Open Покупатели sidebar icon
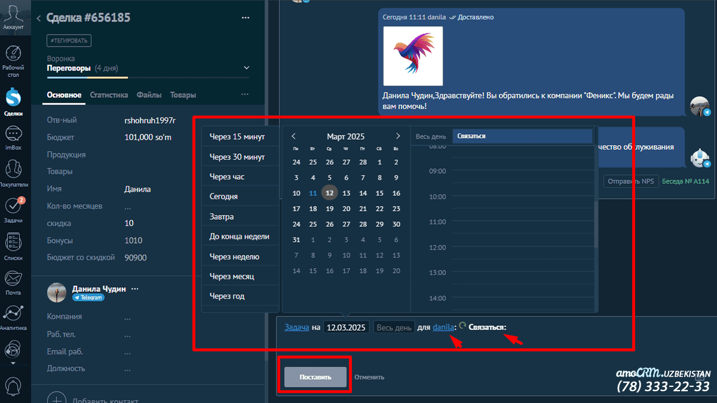The width and height of the screenshot is (717, 403). 13,174
